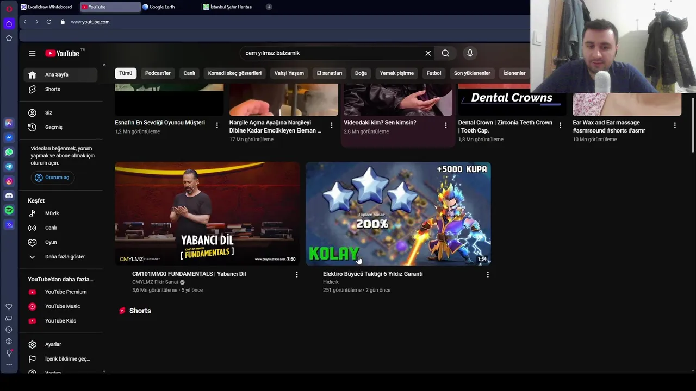Screen dimensions: 696x391
Task: Open options for Nargile Açma video
Action: 332,125
